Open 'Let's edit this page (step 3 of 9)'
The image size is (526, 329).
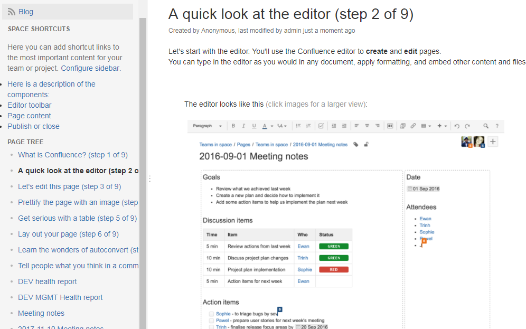coord(69,186)
